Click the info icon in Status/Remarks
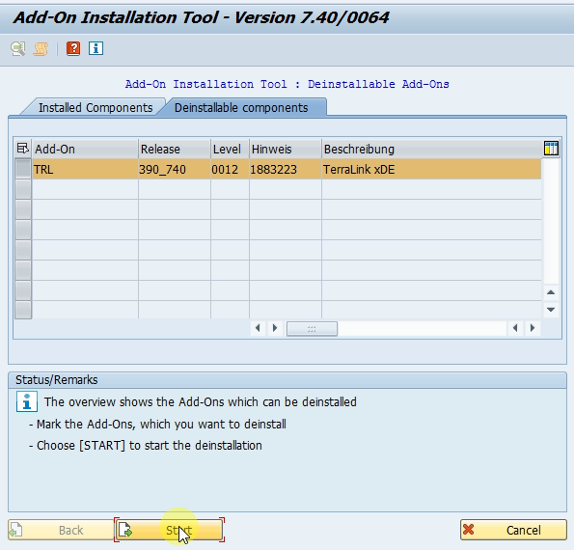The width and height of the screenshot is (574, 550). [27, 401]
